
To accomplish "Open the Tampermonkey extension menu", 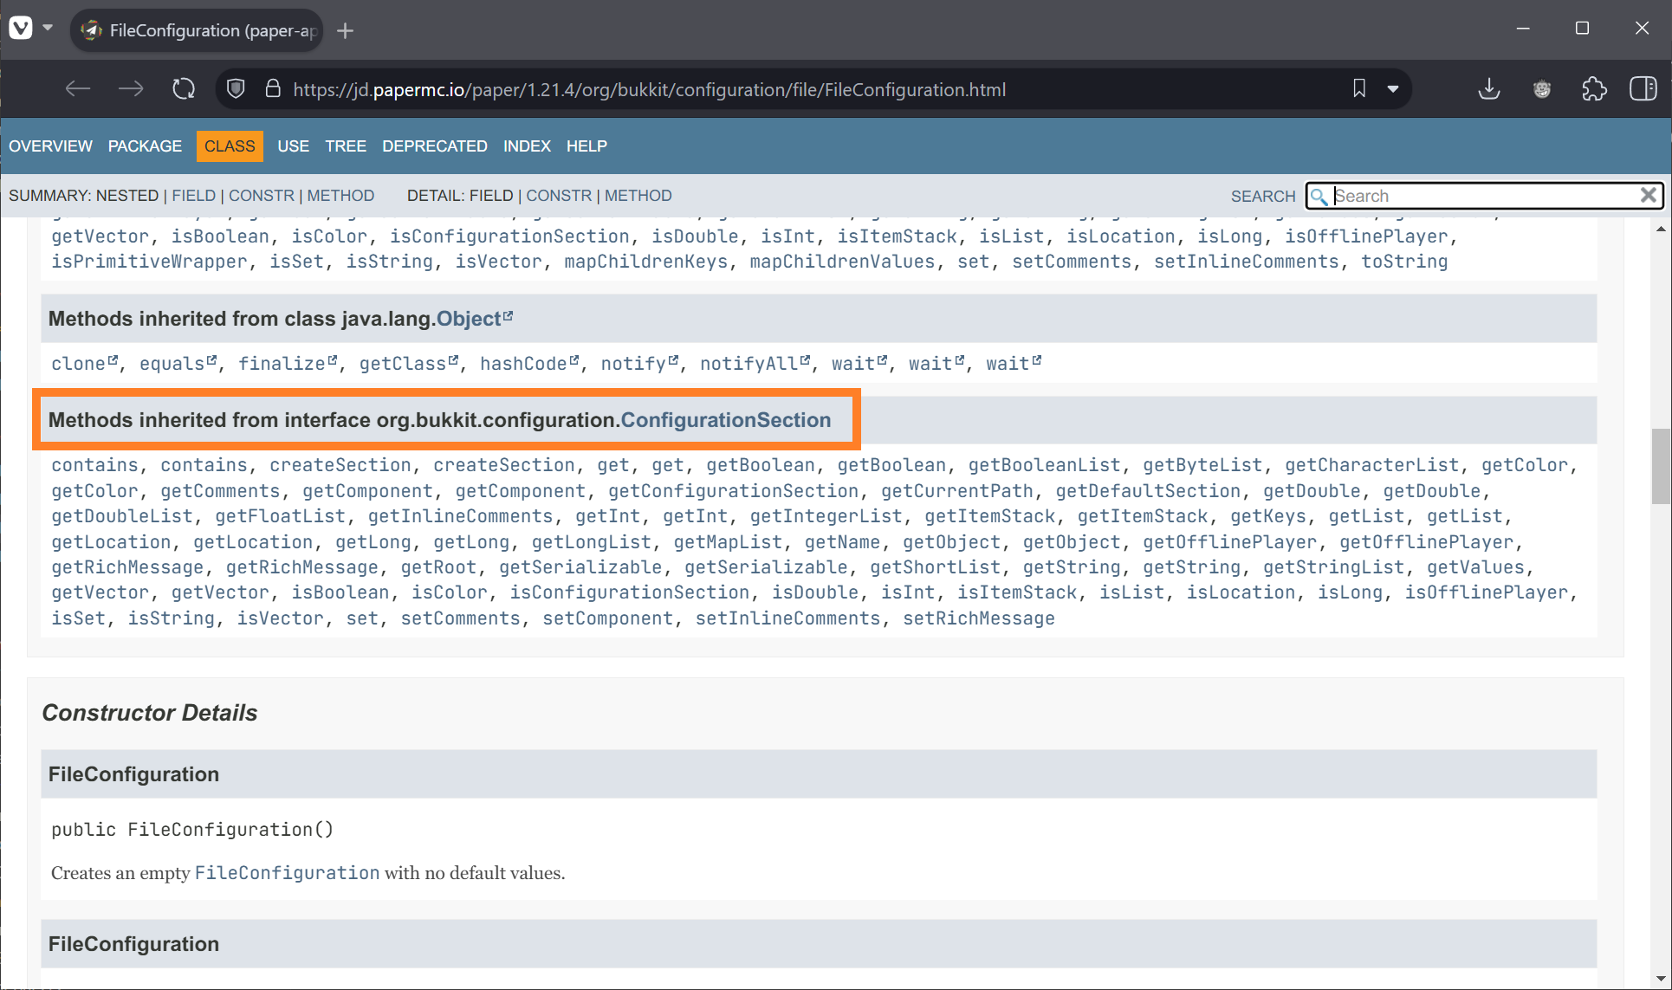I will point(1541,88).
